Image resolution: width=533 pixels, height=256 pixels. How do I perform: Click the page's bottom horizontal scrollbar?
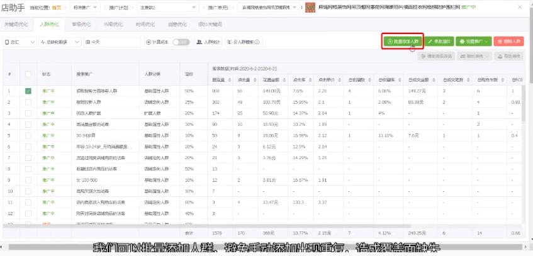tap(265, 247)
